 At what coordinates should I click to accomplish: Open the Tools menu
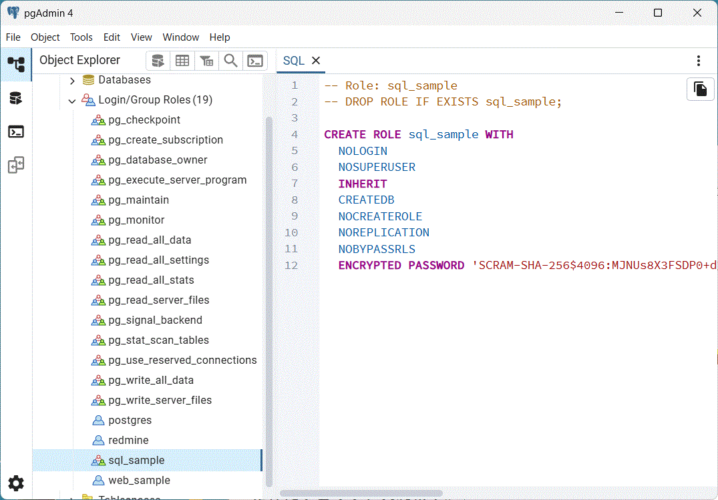click(81, 37)
